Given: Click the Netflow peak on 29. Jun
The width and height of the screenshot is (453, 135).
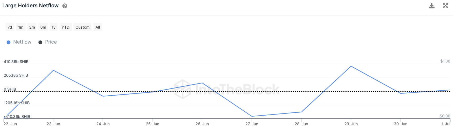Looking at the screenshot, I should click(x=351, y=66).
